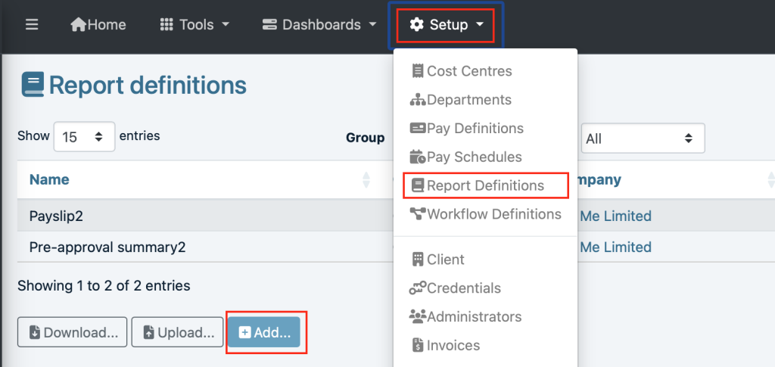
Task: Go to the Home page
Action: (x=98, y=25)
